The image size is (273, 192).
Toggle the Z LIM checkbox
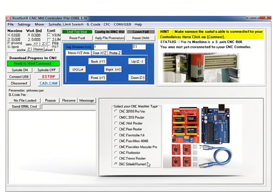pos(49,39)
